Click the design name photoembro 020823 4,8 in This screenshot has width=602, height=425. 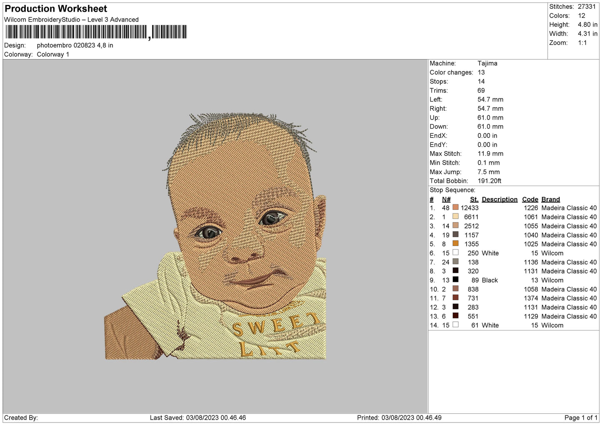(75, 45)
